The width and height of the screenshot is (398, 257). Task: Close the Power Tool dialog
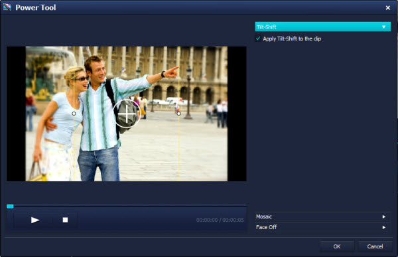point(388,7)
